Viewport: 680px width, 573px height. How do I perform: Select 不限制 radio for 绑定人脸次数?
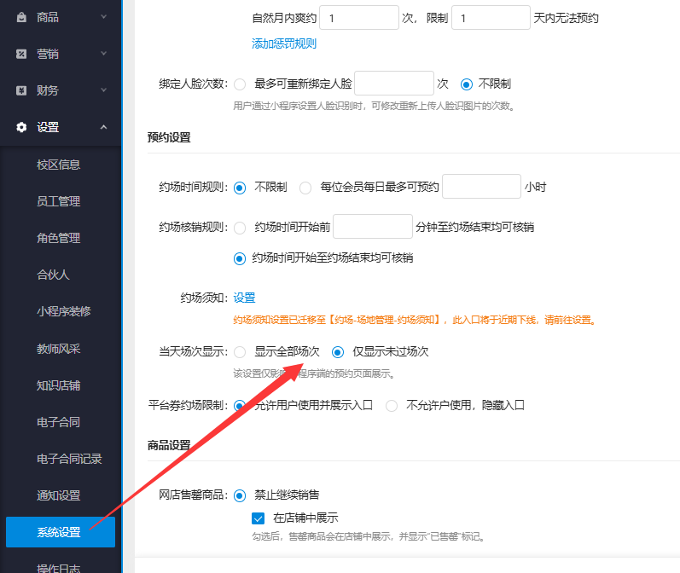pyautogui.click(x=467, y=84)
